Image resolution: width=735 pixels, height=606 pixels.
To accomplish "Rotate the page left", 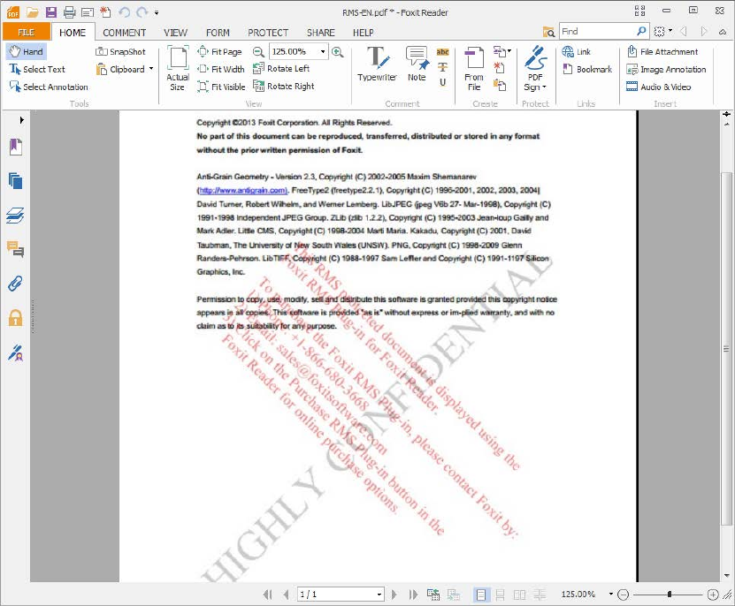I will 281,69.
